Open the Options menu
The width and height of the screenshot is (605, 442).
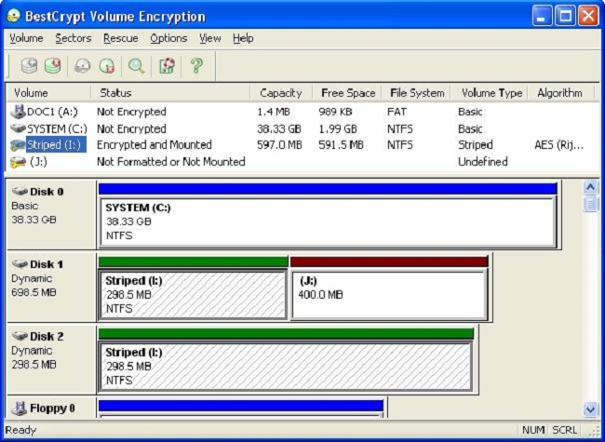(168, 38)
